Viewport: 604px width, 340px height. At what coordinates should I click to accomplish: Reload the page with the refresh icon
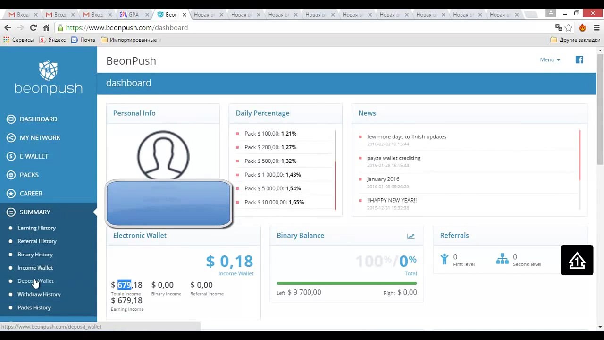[x=33, y=28]
